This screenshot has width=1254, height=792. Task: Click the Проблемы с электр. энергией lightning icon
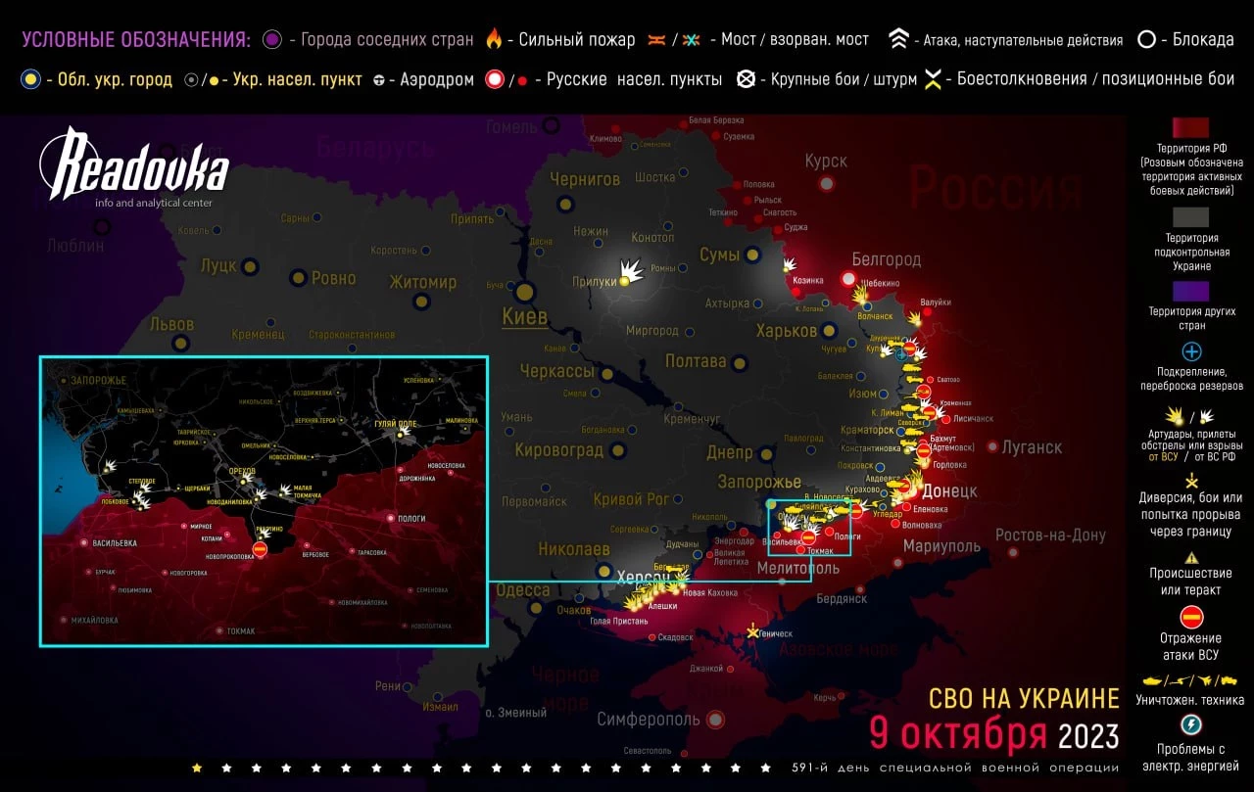(x=1191, y=725)
